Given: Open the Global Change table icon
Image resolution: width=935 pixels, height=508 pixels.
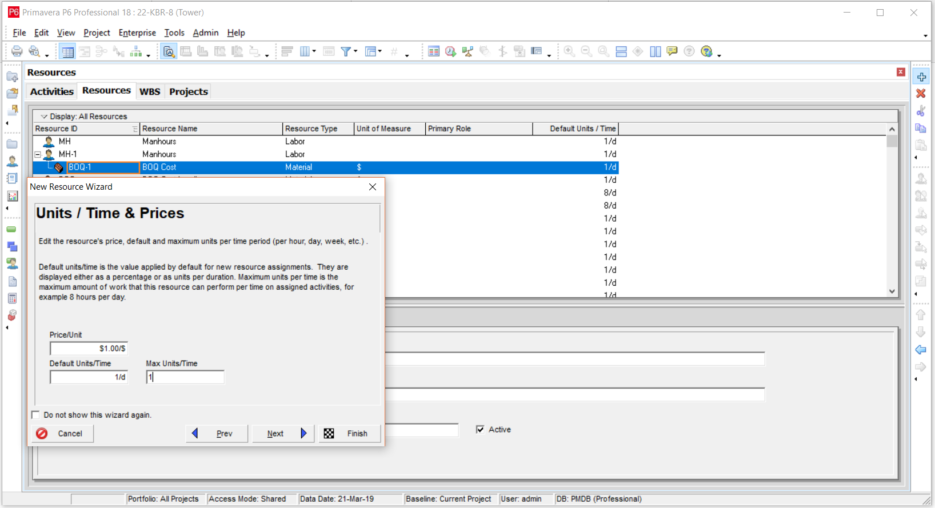Looking at the screenshot, I should pyautogui.click(x=434, y=51).
